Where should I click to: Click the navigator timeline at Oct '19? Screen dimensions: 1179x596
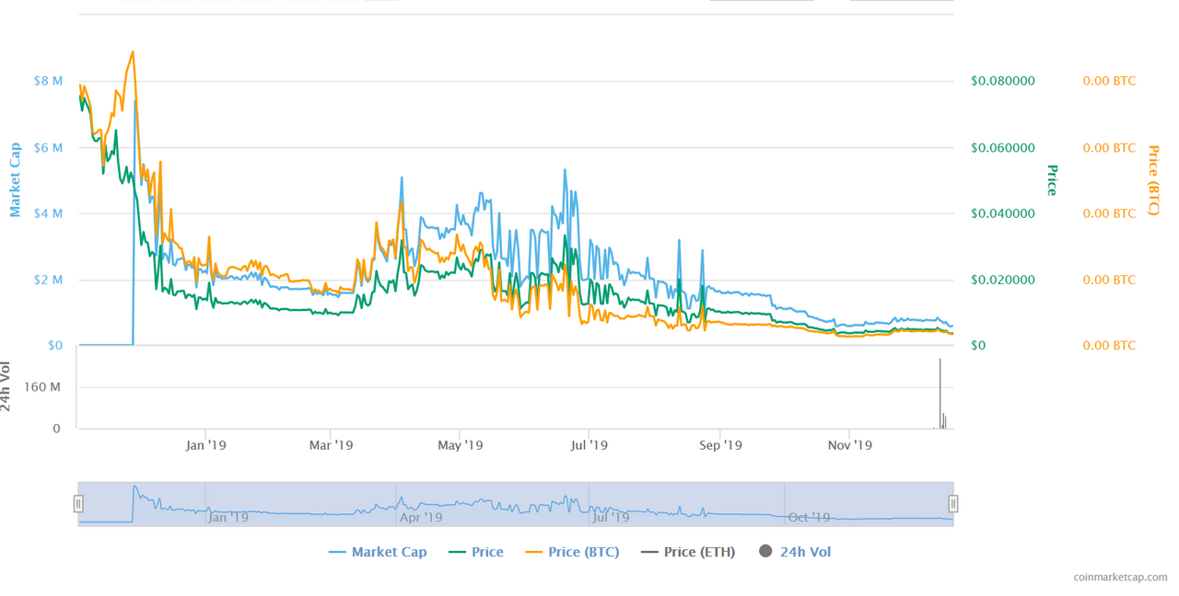pos(810,517)
